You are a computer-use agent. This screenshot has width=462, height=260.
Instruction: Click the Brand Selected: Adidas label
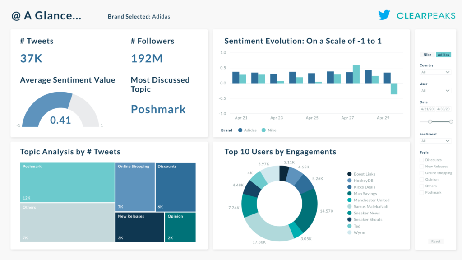139,17
